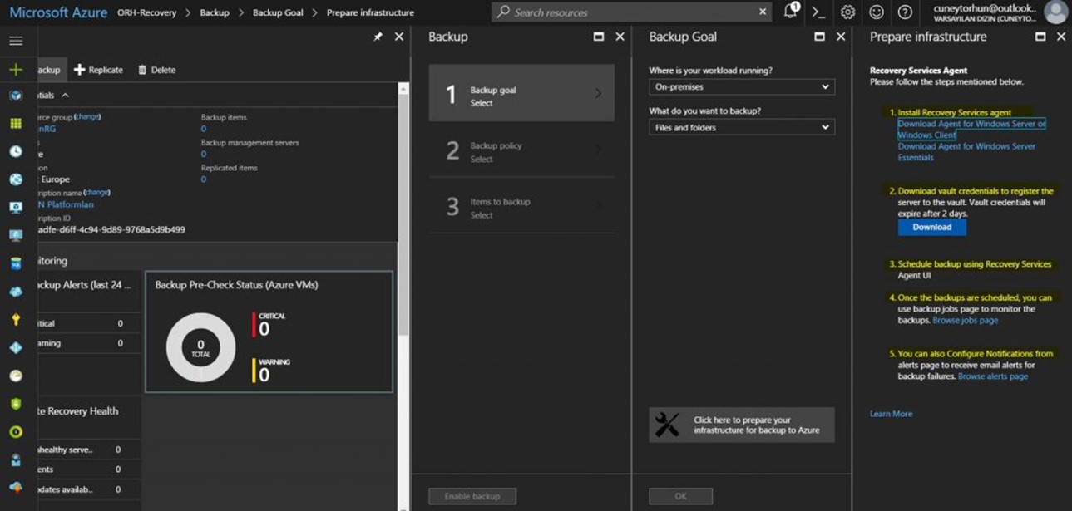Screen dimensions: 1072x511
Task: Pin the vault blade with pin icon
Action: click(378, 37)
